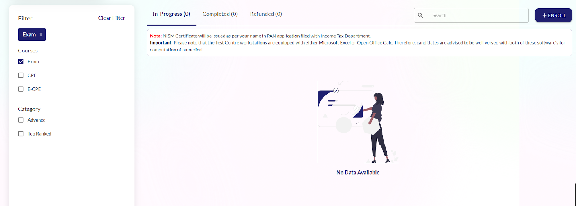Enable the E-CPE checkbox
This screenshot has height=206, width=576.
pyautogui.click(x=21, y=89)
